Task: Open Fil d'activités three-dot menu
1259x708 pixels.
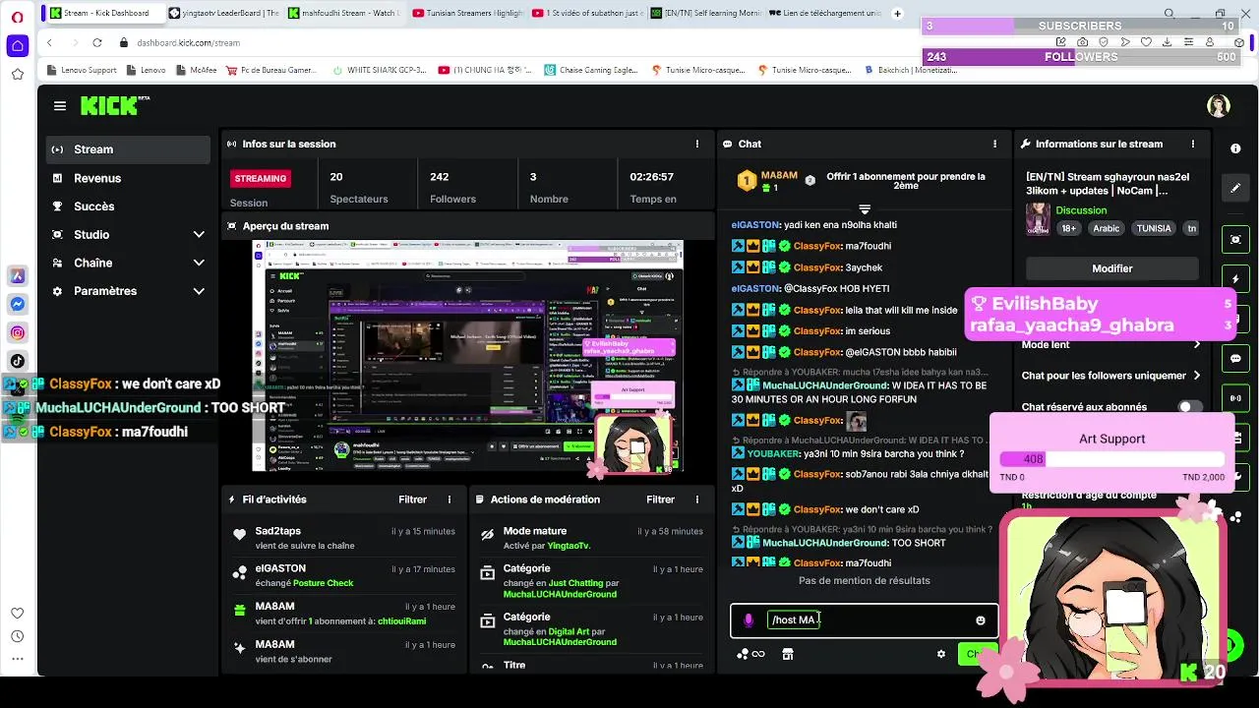Action: (450, 500)
